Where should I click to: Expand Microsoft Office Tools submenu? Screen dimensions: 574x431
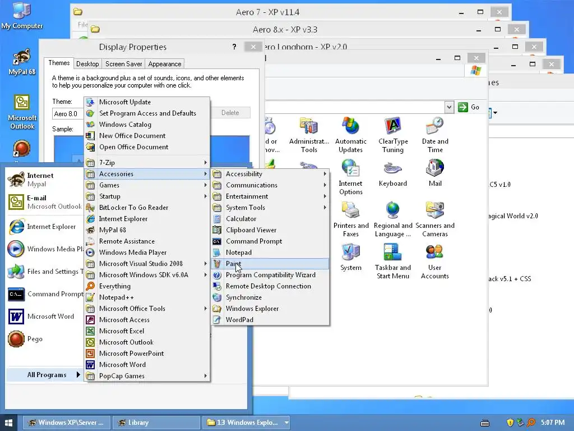pyautogui.click(x=147, y=309)
